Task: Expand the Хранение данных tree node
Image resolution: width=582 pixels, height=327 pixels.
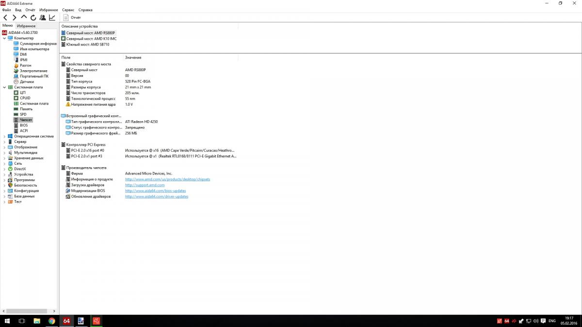Action: click(4, 158)
